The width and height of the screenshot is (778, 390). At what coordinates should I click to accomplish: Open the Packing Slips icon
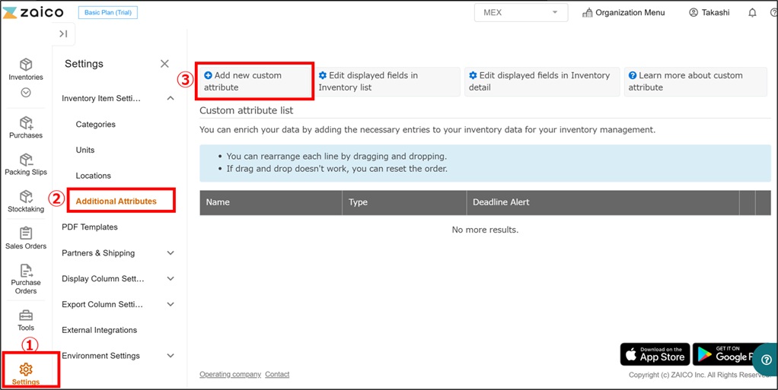(26, 160)
